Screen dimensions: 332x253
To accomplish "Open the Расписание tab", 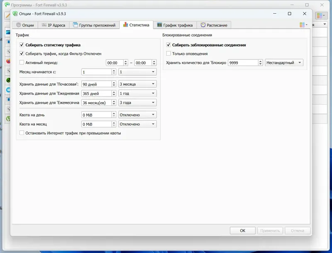I will click(214, 25).
